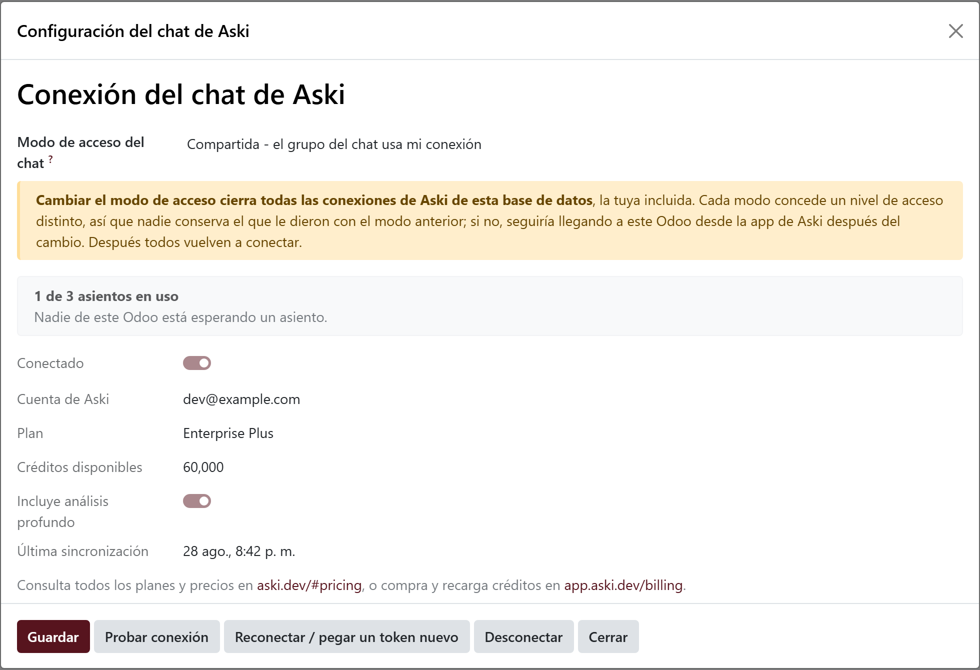980x670 pixels.
Task: Open the aski.dev/#pricing link
Action: point(309,585)
